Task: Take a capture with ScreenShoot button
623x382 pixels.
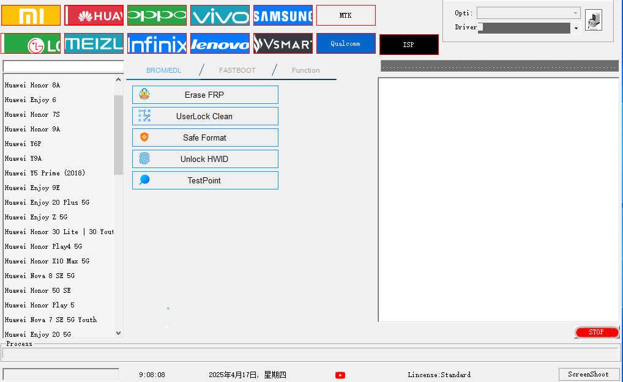Action: [x=588, y=374]
